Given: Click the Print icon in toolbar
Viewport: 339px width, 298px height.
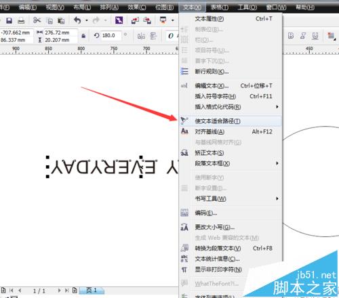Looking at the screenshot, I should 21,21.
